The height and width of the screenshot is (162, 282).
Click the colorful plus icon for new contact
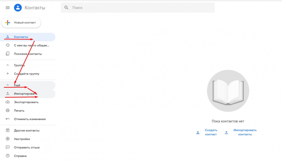(7, 22)
